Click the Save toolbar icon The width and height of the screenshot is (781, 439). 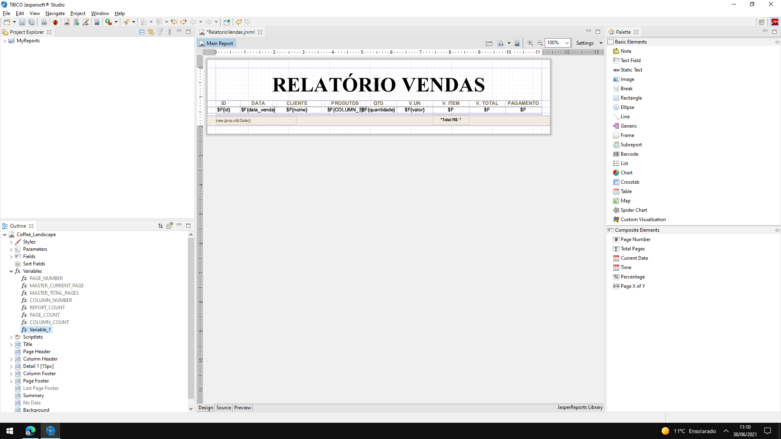(22, 22)
